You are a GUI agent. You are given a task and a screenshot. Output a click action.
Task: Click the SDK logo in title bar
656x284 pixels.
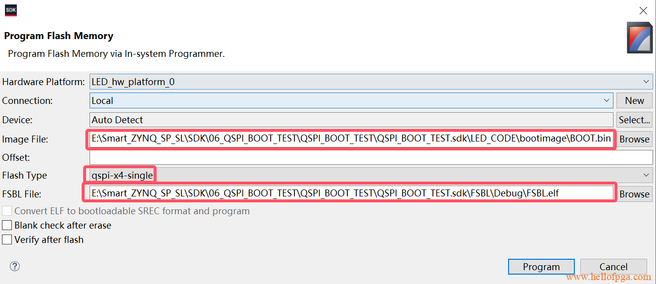[11, 11]
